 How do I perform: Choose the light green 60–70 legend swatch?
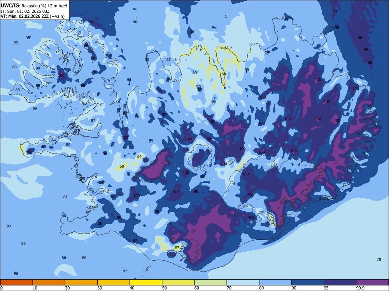[x=210, y=282]
